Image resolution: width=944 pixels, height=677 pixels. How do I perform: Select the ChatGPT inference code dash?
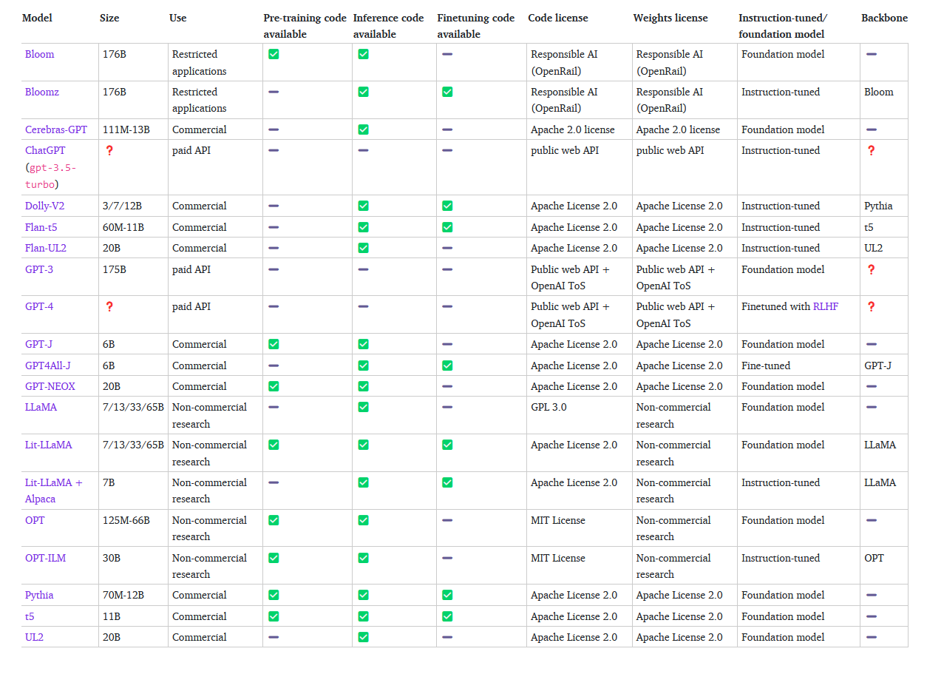[363, 150]
